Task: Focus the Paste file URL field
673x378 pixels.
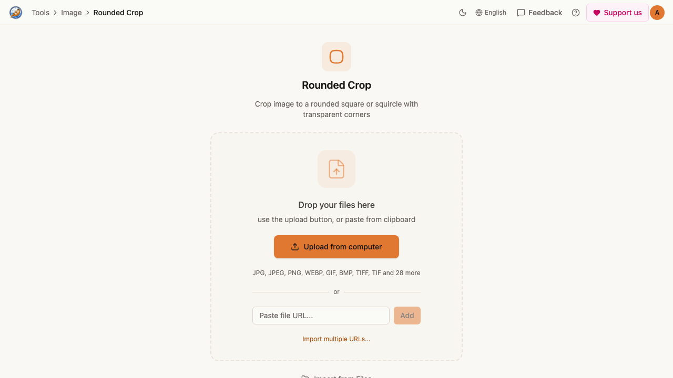Action: pos(321,316)
